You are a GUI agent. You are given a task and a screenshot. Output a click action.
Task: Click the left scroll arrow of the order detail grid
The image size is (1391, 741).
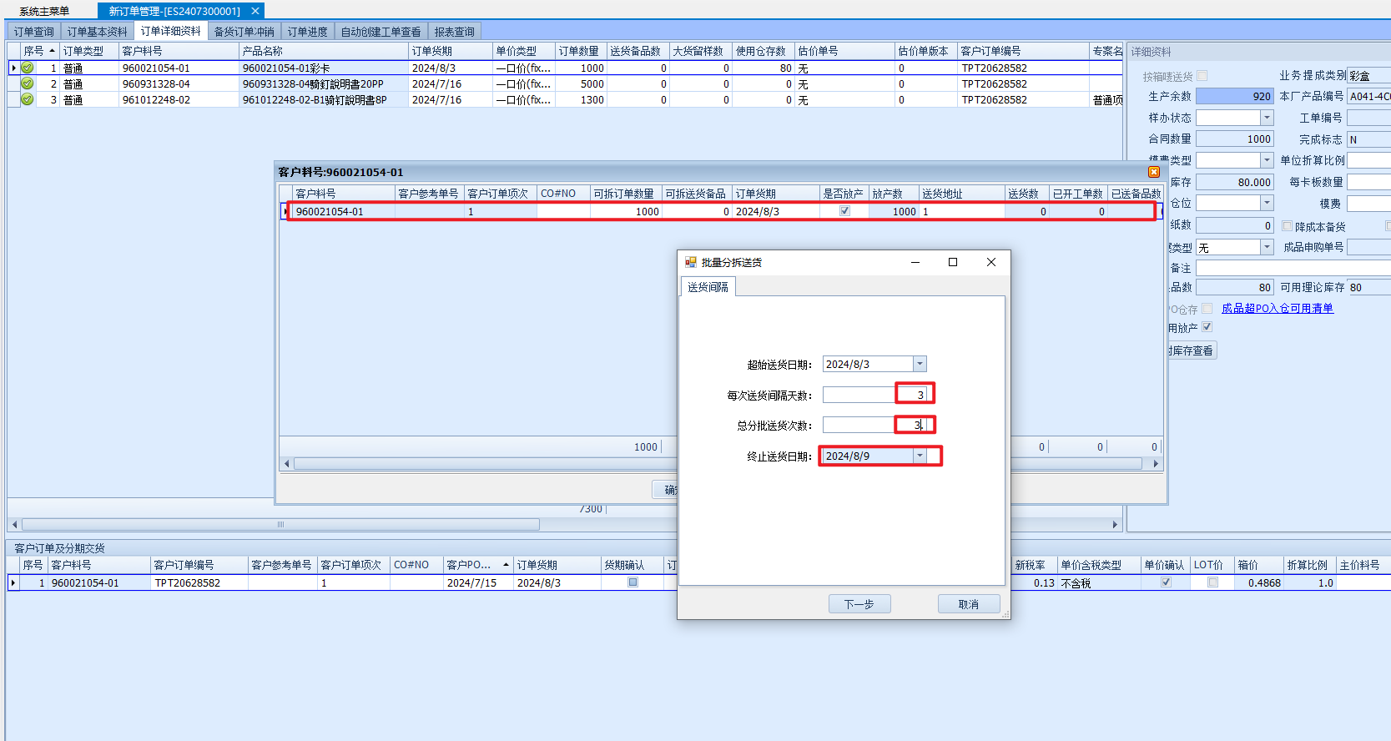14,525
